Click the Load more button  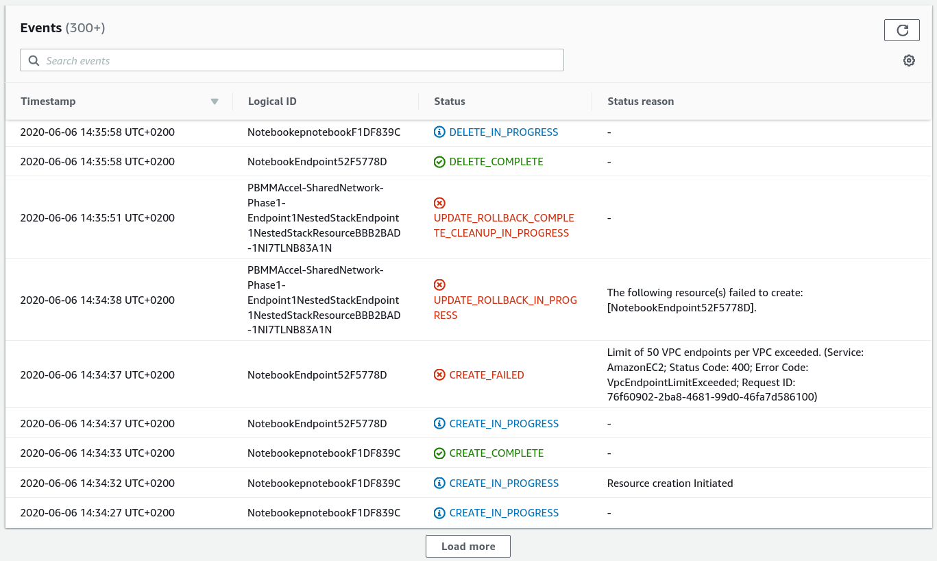[468, 547]
